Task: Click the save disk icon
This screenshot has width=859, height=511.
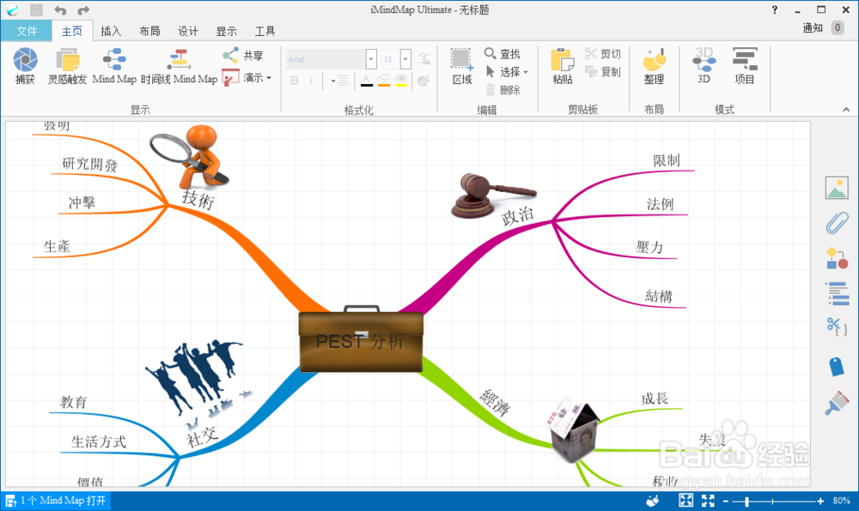Action: coord(36,9)
